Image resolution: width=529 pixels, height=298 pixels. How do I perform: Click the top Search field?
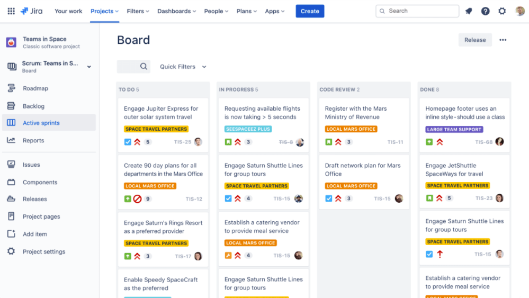[417, 11]
